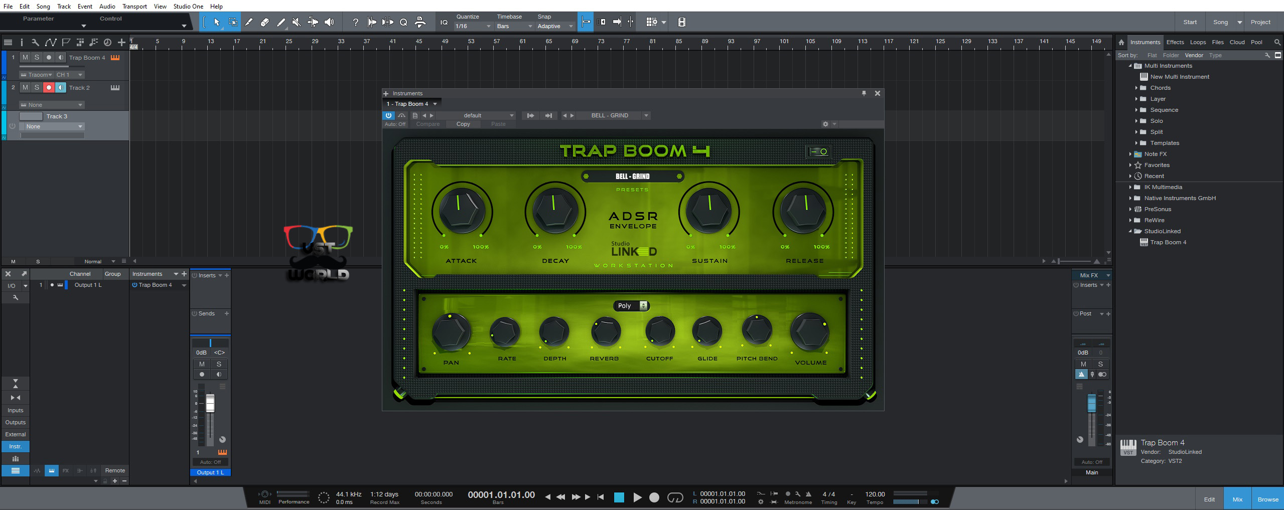The width and height of the screenshot is (1284, 510).
Task: Toggle the Loop button in transport
Action: 675,497
